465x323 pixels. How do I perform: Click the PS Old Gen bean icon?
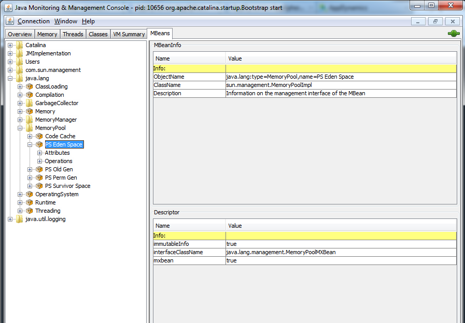pyautogui.click(x=39, y=169)
